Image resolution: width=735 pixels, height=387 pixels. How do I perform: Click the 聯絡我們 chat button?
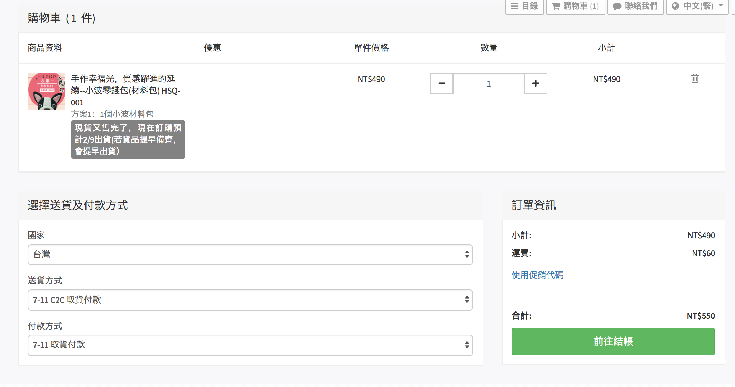tap(635, 6)
